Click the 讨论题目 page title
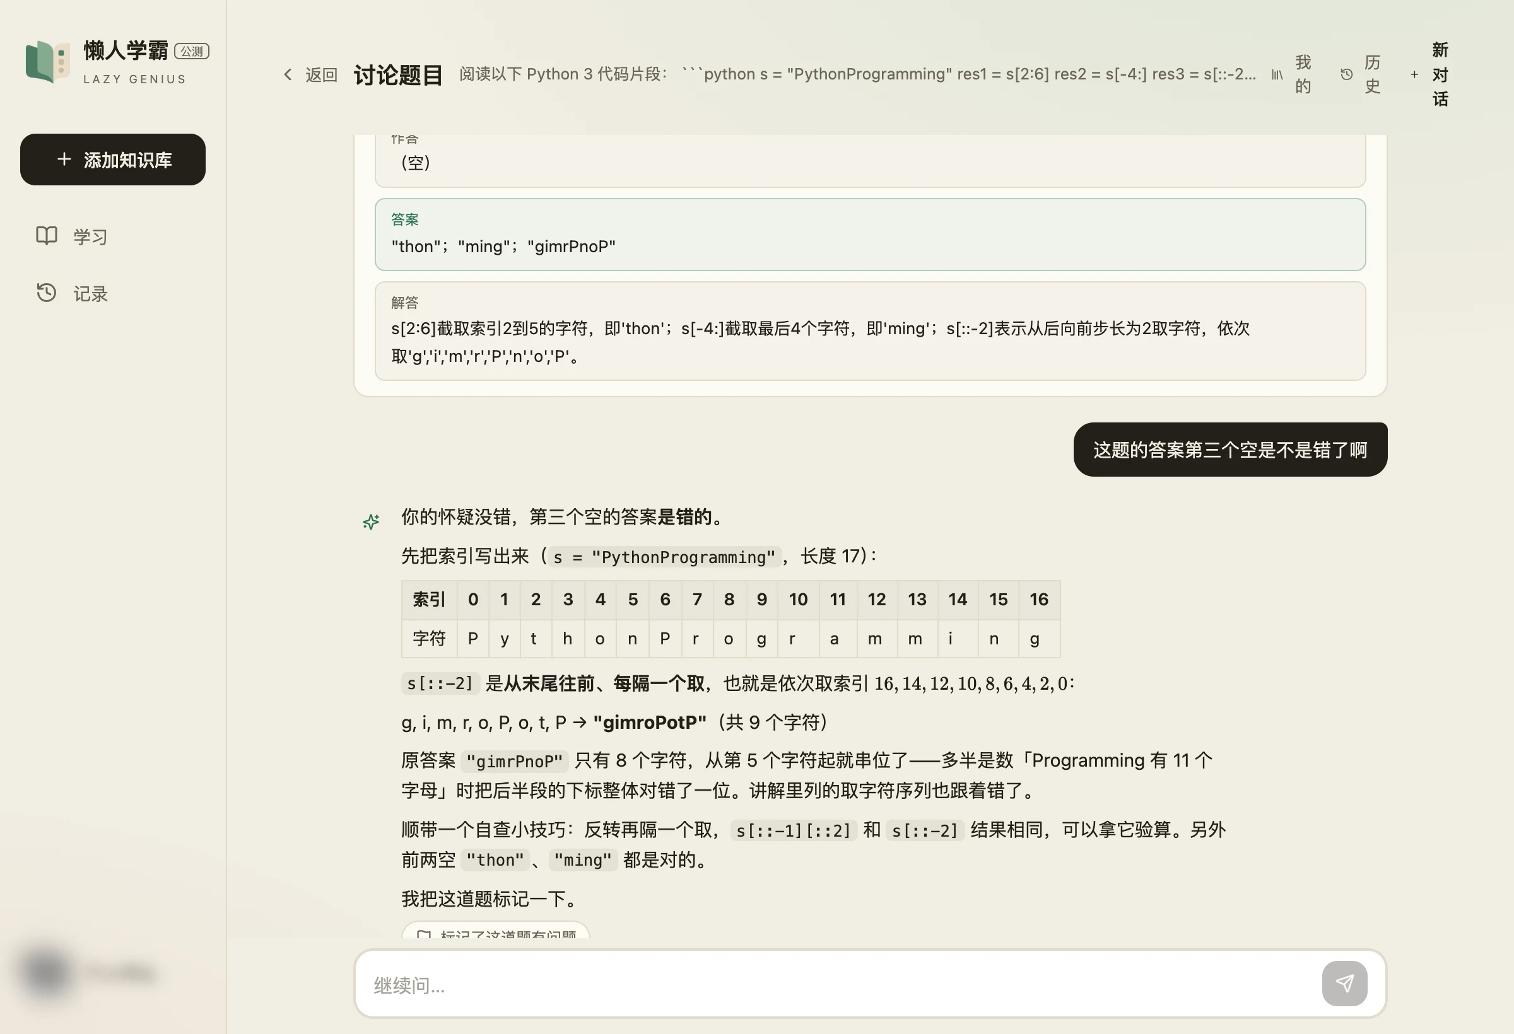Image resolution: width=1514 pixels, height=1034 pixels. 398,75
